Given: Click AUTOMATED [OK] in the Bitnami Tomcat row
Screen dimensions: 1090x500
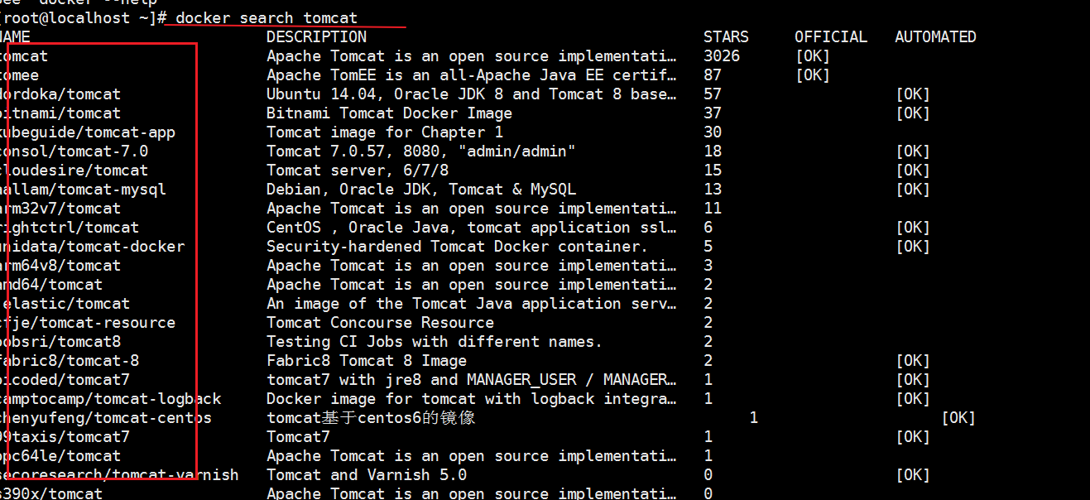Looking at the screenshot, I should coord(913,113).
